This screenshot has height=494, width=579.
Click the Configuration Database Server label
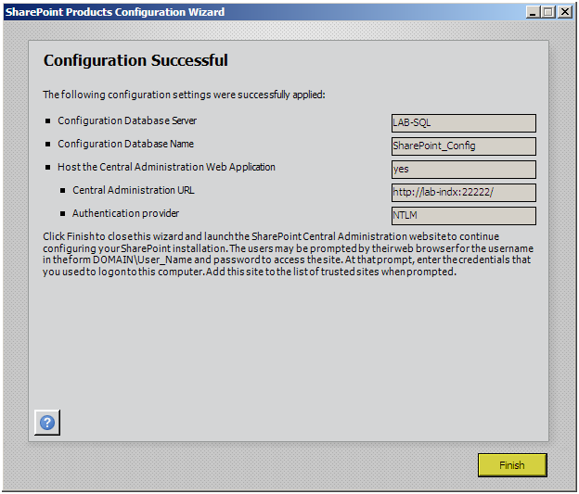click(127, 120)
